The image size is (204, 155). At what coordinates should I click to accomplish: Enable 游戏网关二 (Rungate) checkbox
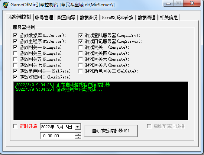coord(81,47)
